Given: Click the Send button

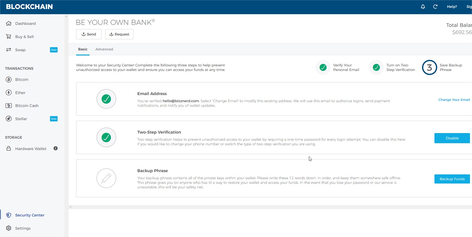Looking at the screenshot, I should [x=89, y=34].
